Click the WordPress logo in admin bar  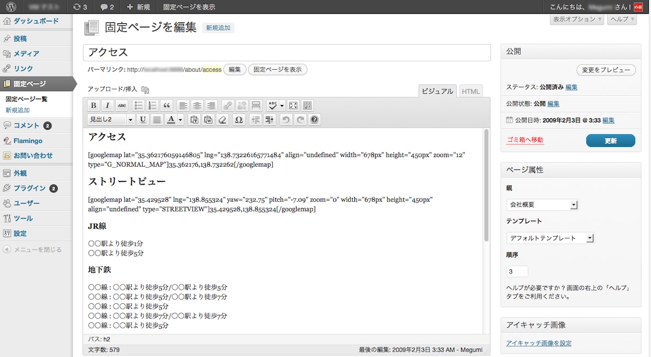pos(11,7)
